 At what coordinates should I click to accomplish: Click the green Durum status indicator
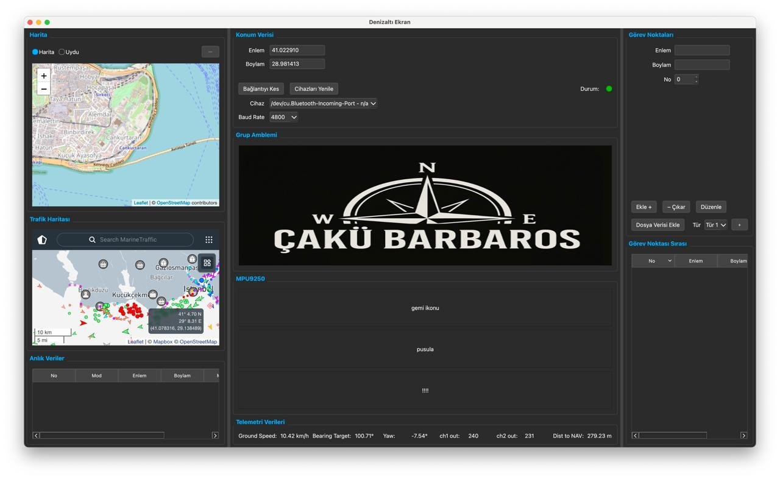click(x=609, y=89)
